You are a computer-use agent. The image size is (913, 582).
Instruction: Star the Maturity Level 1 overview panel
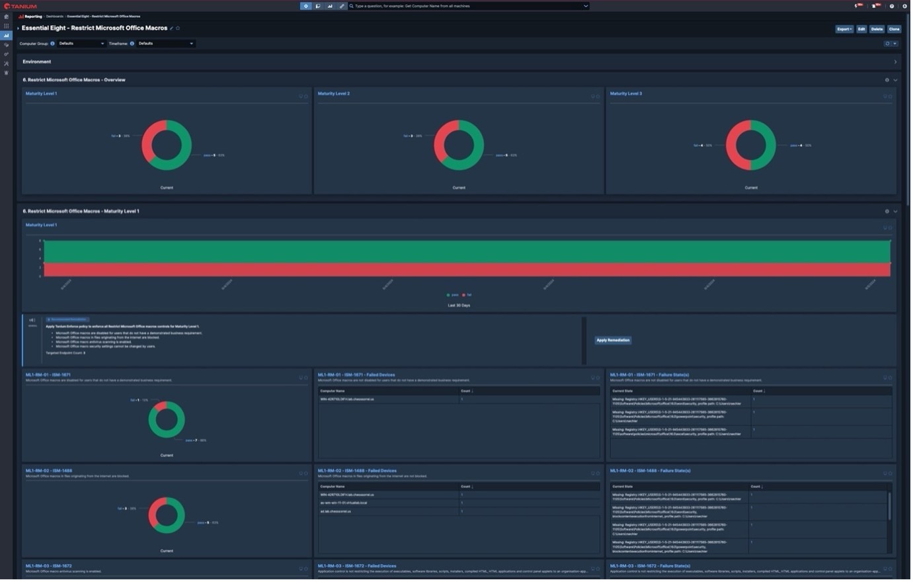pyautogui.click(x=306, y=97)
